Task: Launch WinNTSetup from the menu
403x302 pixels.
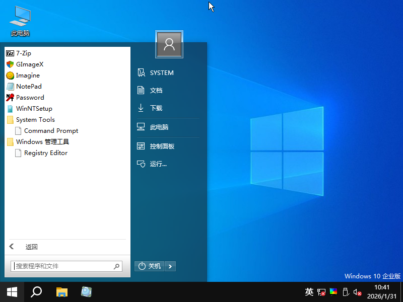Action: pyautogui.click(x=34, y=109)
